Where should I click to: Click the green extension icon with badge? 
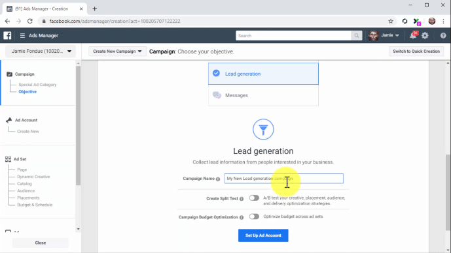(x=417, y=22)
